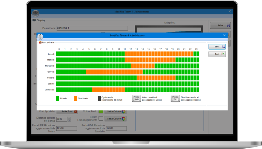
Task: Click Setta Colore beside Colore Testo
Action: click(x=116, y=112)
